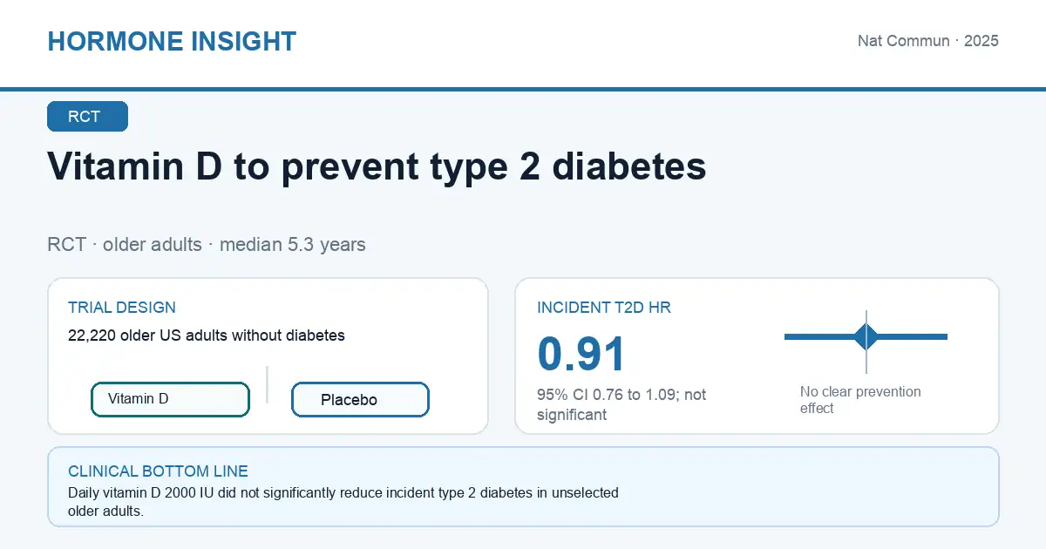Open the TRIAL DESIGN card heading
Viewport: 1046px width, 549px height.
pos(122,308)
